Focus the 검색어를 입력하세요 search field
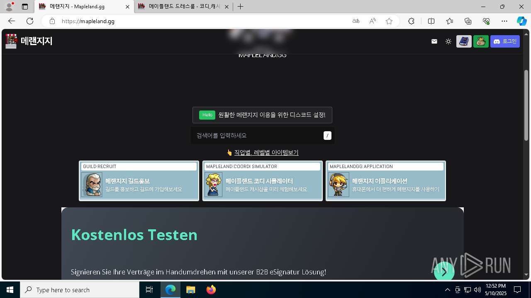This screenshot has height=298, width=531. 262,135
